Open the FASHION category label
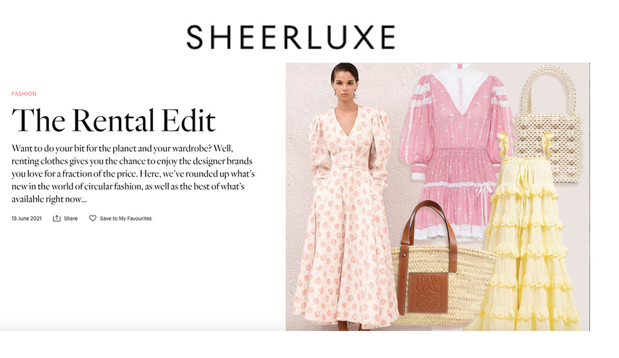619x358 pixels. coord(24,94)
